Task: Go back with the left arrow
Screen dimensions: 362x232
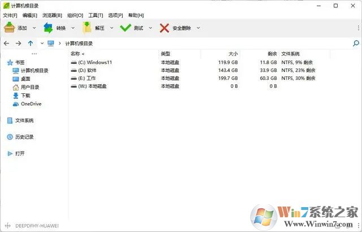Action: (6, 43)
